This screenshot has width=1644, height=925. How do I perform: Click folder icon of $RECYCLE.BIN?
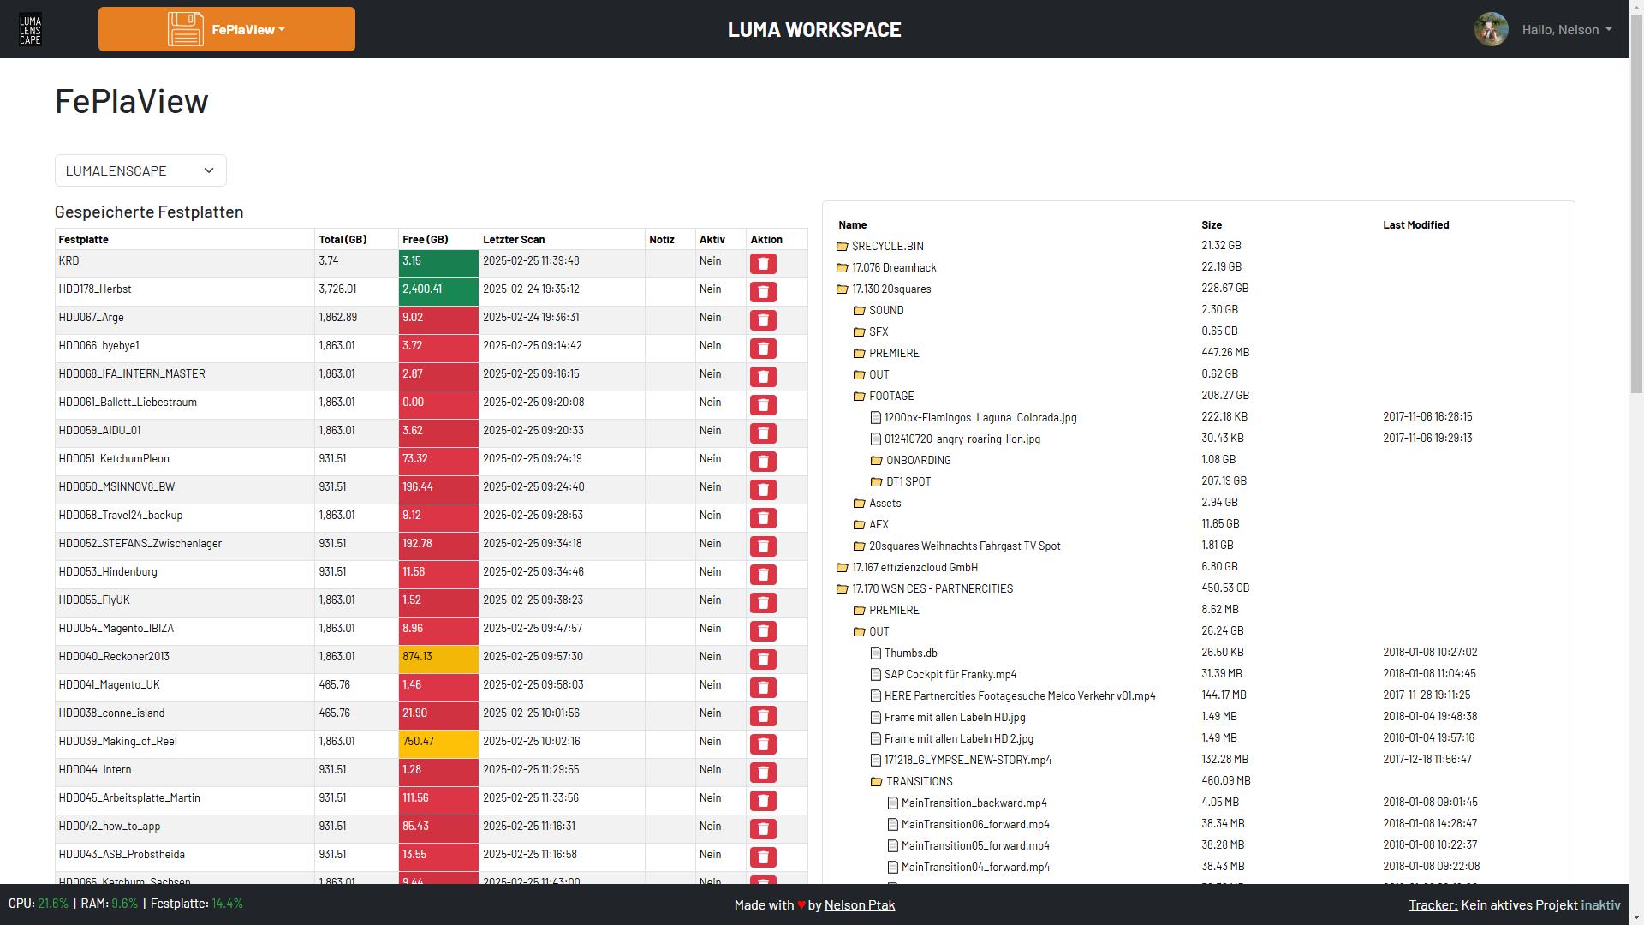tap(842, 247)
